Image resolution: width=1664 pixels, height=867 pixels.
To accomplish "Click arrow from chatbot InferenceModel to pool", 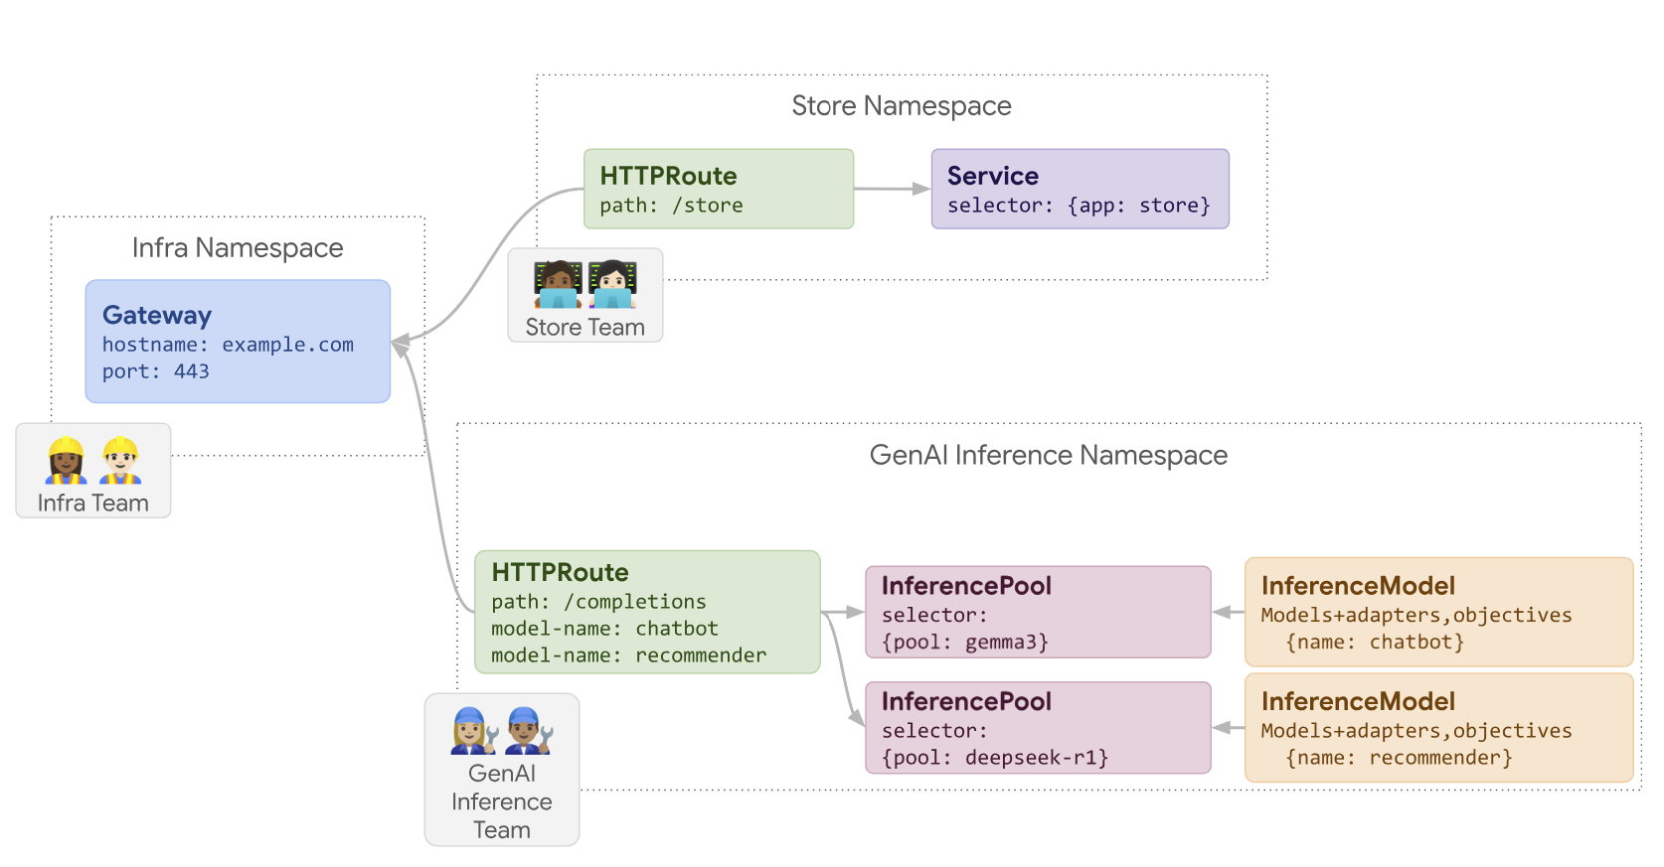I will pyautogui.click(x=1229, y=612).
